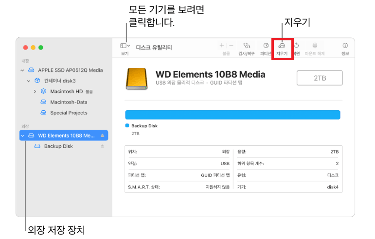The image size is (375, 239).
Task: Click the Backup Disk blue legend swatch
Action: click(127, 126)
